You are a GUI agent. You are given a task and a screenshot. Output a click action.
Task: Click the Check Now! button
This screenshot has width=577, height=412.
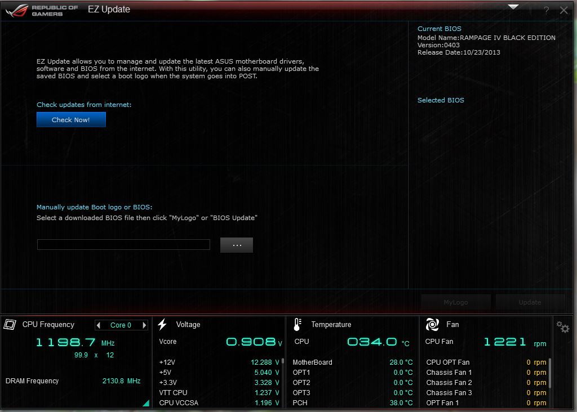pyautogui.click(x=71, y=120)
